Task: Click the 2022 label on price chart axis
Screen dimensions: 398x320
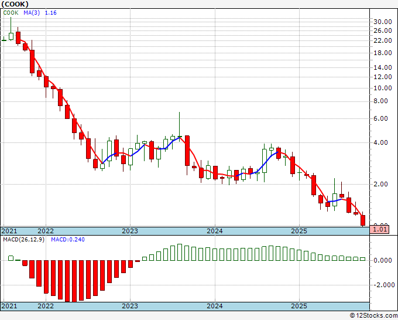Action: tap(46, 231)
